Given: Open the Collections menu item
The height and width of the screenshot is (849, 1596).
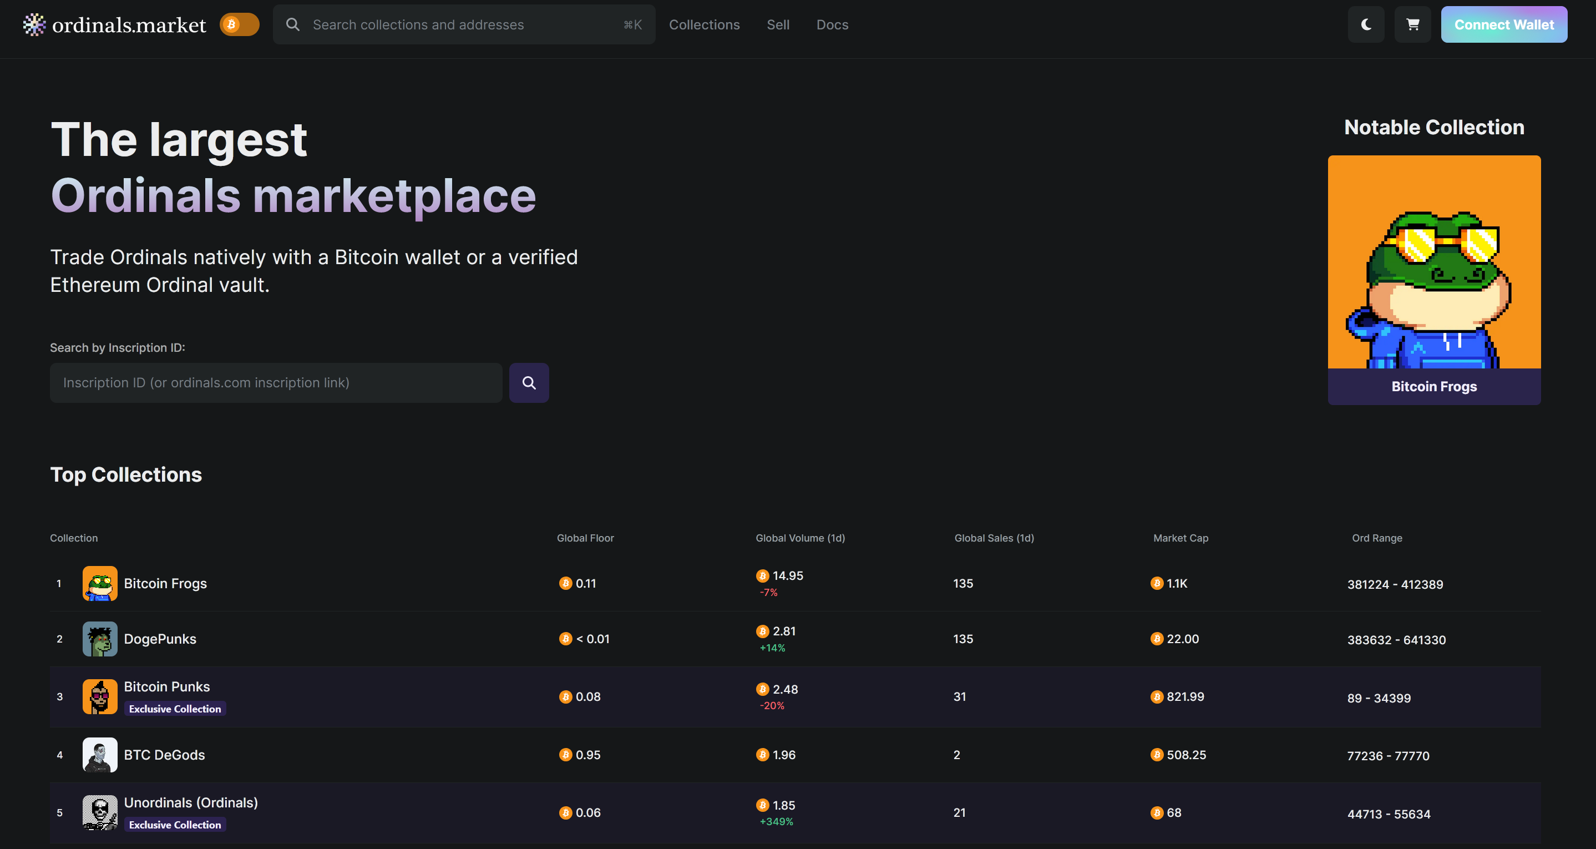Looking at the screenshot, I should (x=704, y=25).
